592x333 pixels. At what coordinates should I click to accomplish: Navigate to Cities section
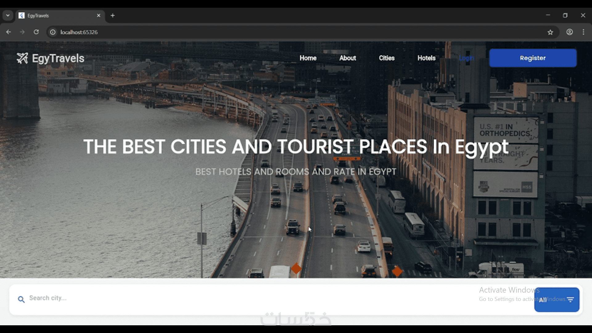pos(387,58)
